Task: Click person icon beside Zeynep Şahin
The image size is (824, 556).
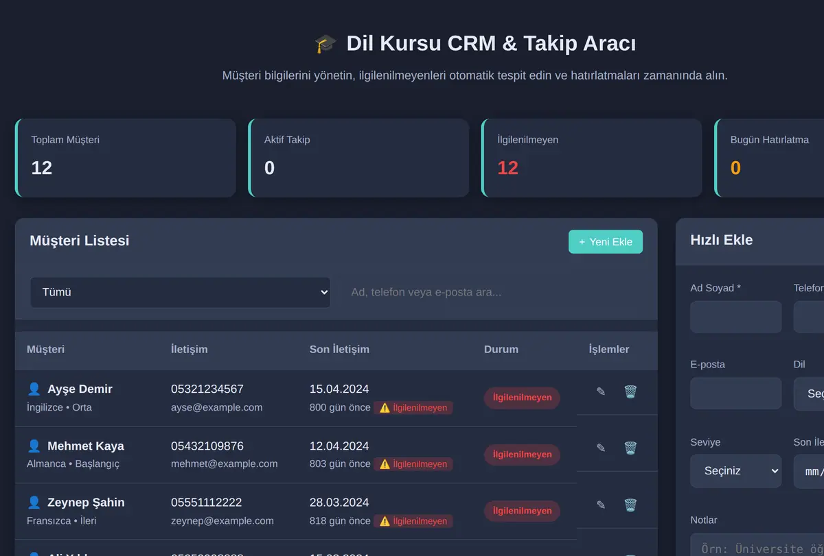Action: tap(34, 502)
